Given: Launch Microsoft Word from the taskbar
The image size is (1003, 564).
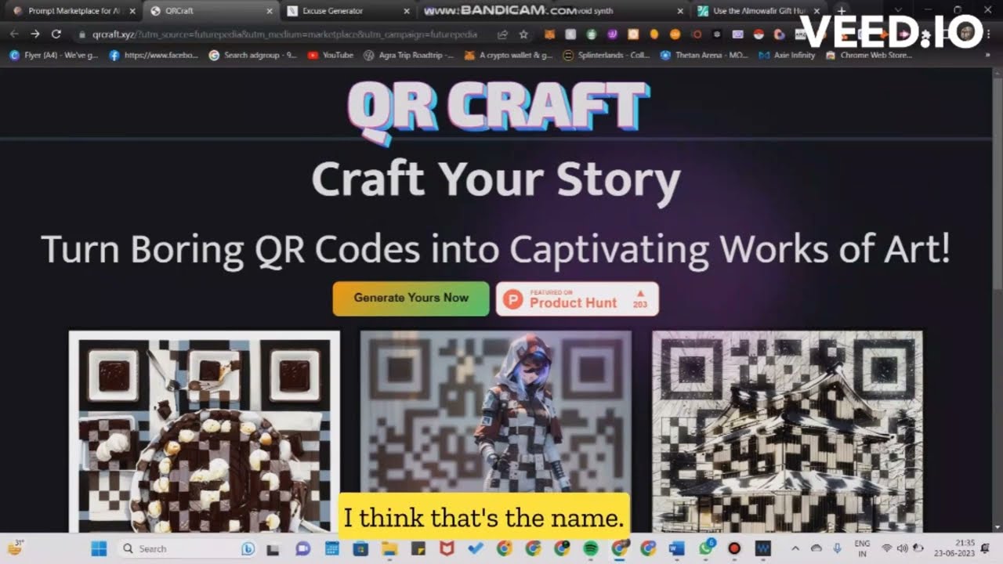Looking at the screenshot, I should 676,548.
